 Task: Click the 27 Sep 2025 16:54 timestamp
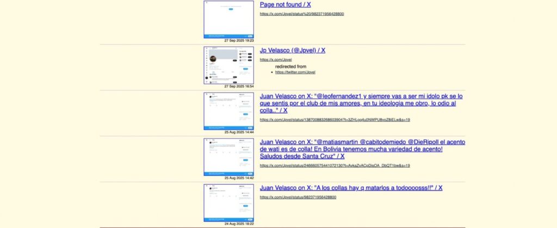pyautogui.click(x=239, y=86)
